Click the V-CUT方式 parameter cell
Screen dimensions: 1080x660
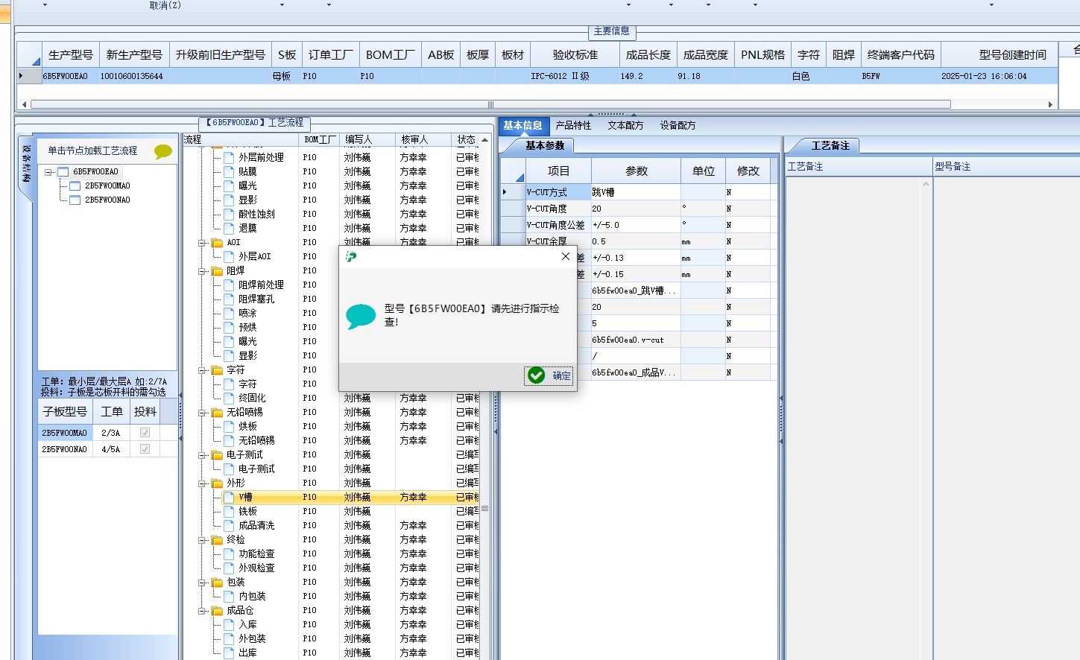coord(558,192)
